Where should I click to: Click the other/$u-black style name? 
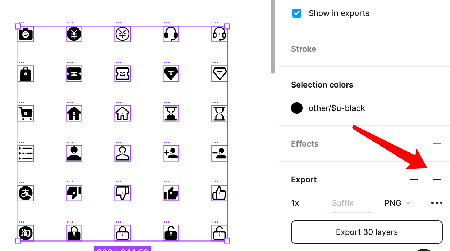[x=337, y=108]
